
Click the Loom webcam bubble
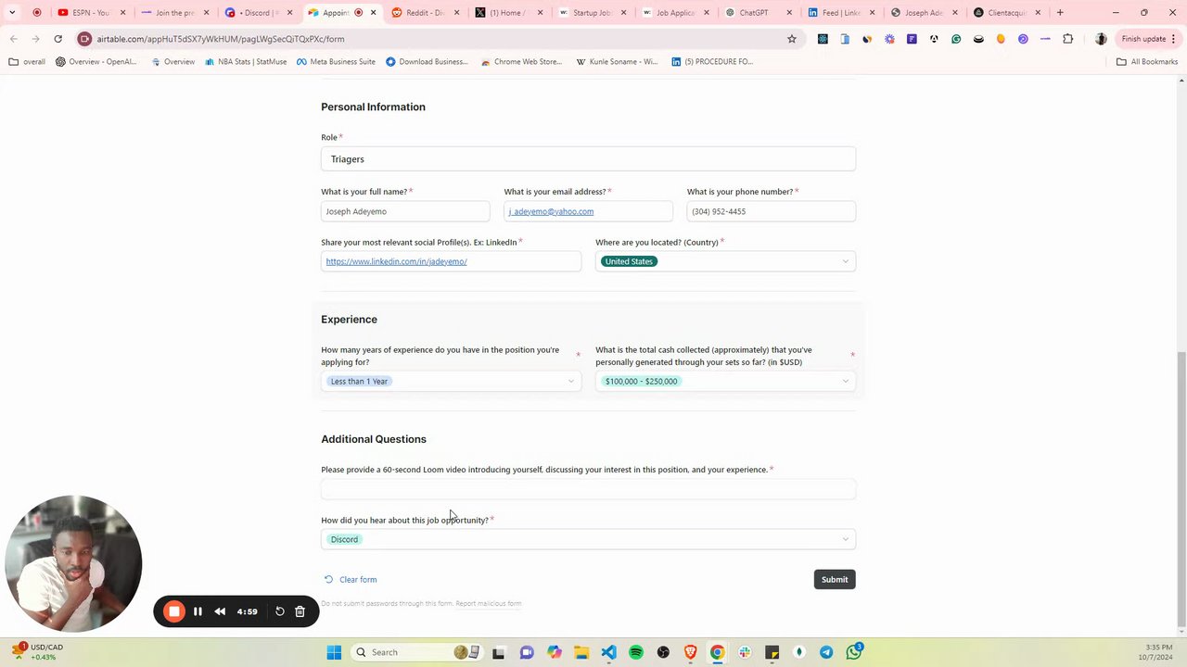[73, 563]
